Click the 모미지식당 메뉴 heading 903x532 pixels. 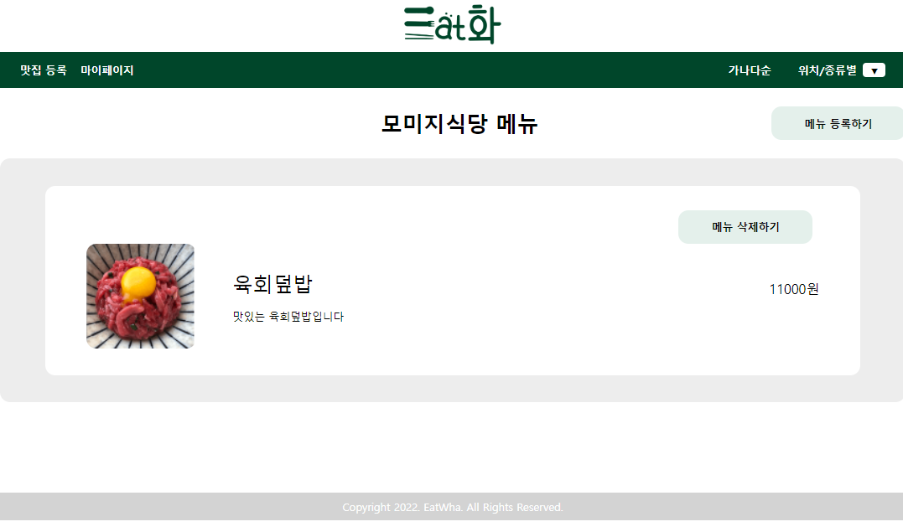[459, 124]
